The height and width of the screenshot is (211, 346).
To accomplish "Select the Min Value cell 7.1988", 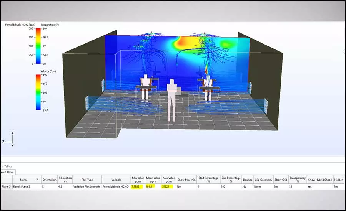I will (x=138, y=186).
